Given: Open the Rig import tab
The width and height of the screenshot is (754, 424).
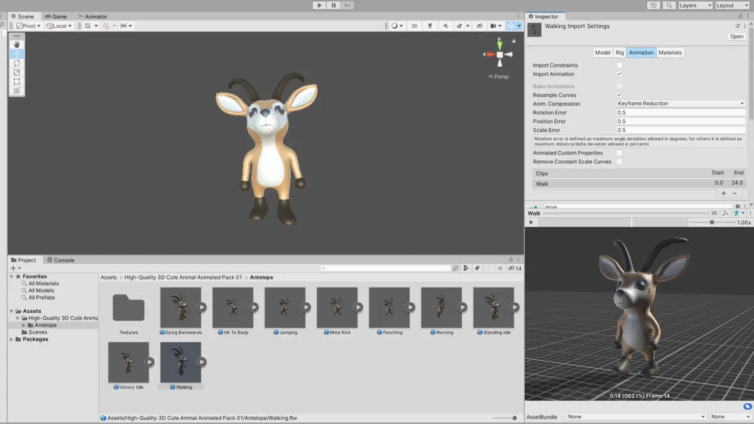Looking at the screenshot, I should tap(620, 53).
